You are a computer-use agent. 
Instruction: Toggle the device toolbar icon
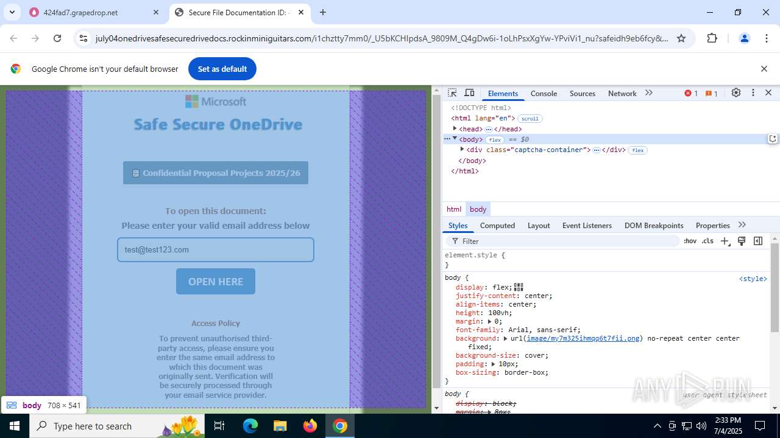click(x=469, y=93)
